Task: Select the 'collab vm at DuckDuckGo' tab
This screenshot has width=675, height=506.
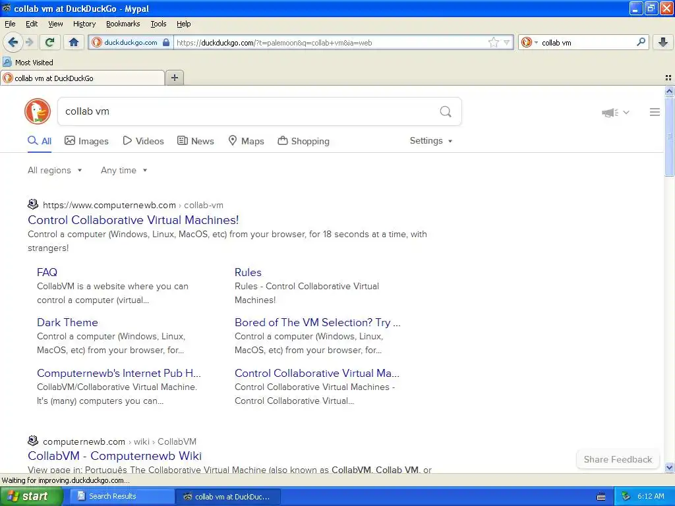Action: 82,78
